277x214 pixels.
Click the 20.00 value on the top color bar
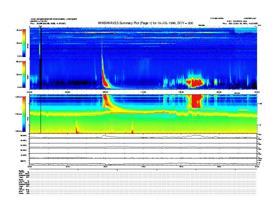point(19,43)
